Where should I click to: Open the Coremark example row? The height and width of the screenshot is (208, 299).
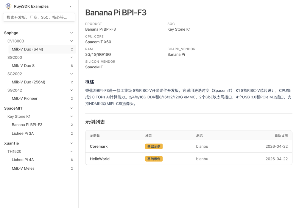189,146
